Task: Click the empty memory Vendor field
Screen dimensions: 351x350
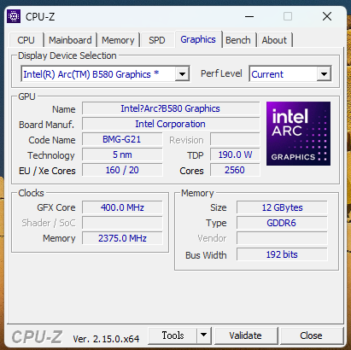Action: click(x=282, y=238)
